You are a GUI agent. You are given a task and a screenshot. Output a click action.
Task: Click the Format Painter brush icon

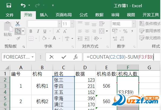click(x=18, y=39)
